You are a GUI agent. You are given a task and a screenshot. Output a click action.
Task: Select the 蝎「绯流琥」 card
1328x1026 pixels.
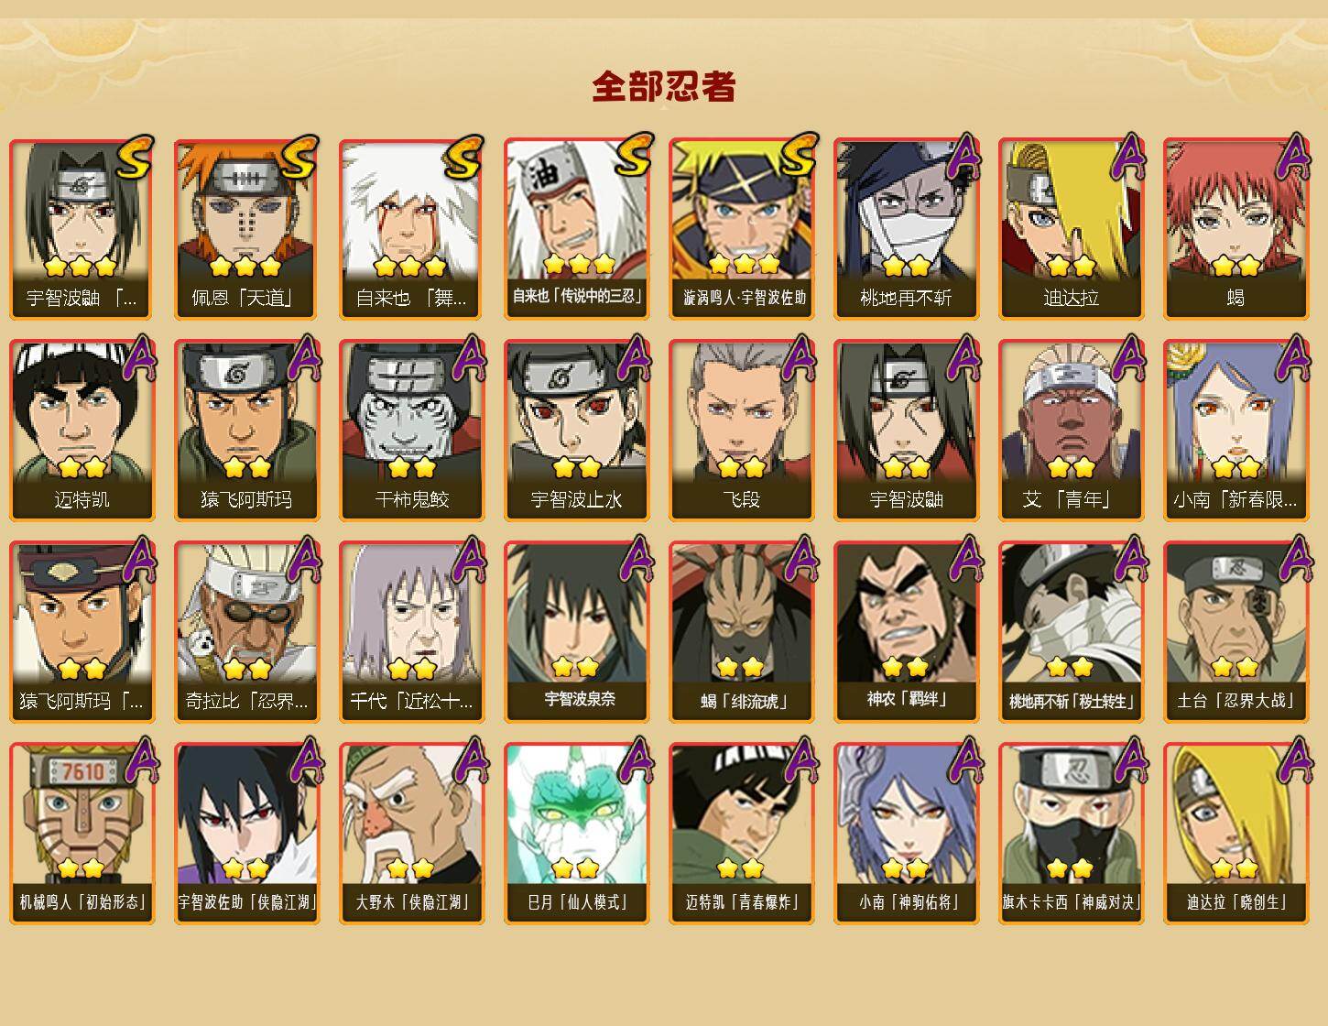point(741,632)
